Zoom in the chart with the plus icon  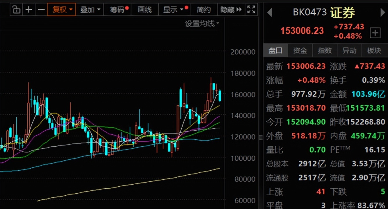(x=29, y=10)
